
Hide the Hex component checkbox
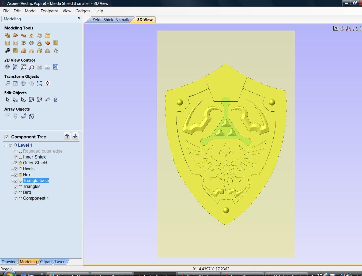pos(16,175)
